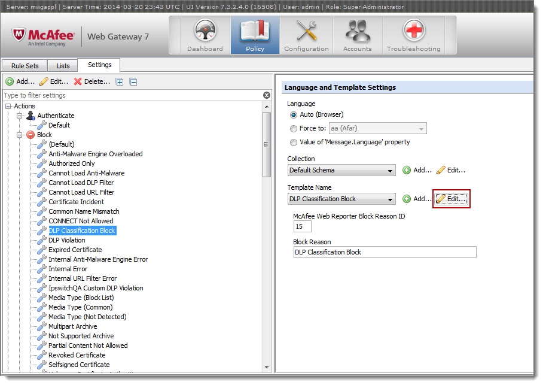Click Edit button for Template Name

click(x=451, y=199)
